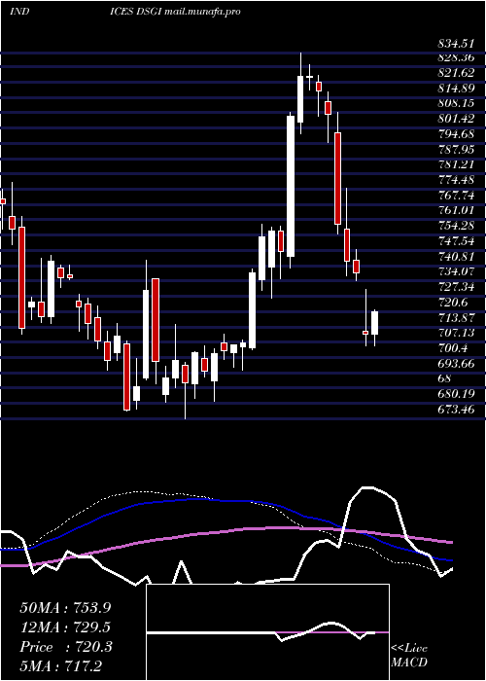Click the last white candle near 713
This screenshot has width=486, height=681.
374,323
